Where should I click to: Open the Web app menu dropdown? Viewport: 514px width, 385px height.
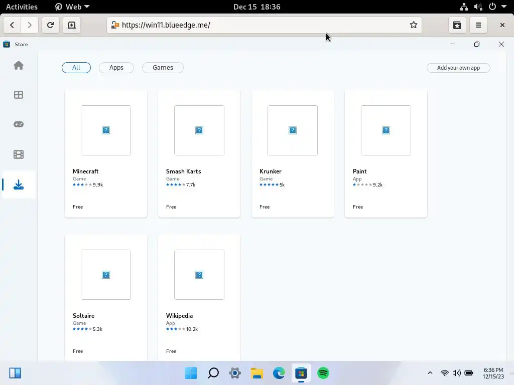click(x=72, y=7)
